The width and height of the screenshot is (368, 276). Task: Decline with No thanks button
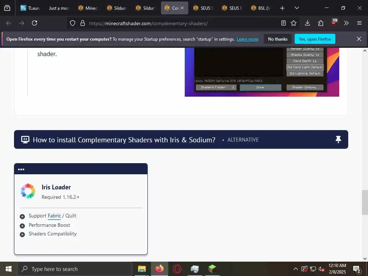(x=278, y=39)
